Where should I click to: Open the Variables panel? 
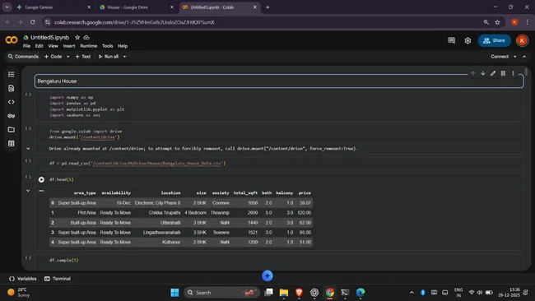coord(22,279)
